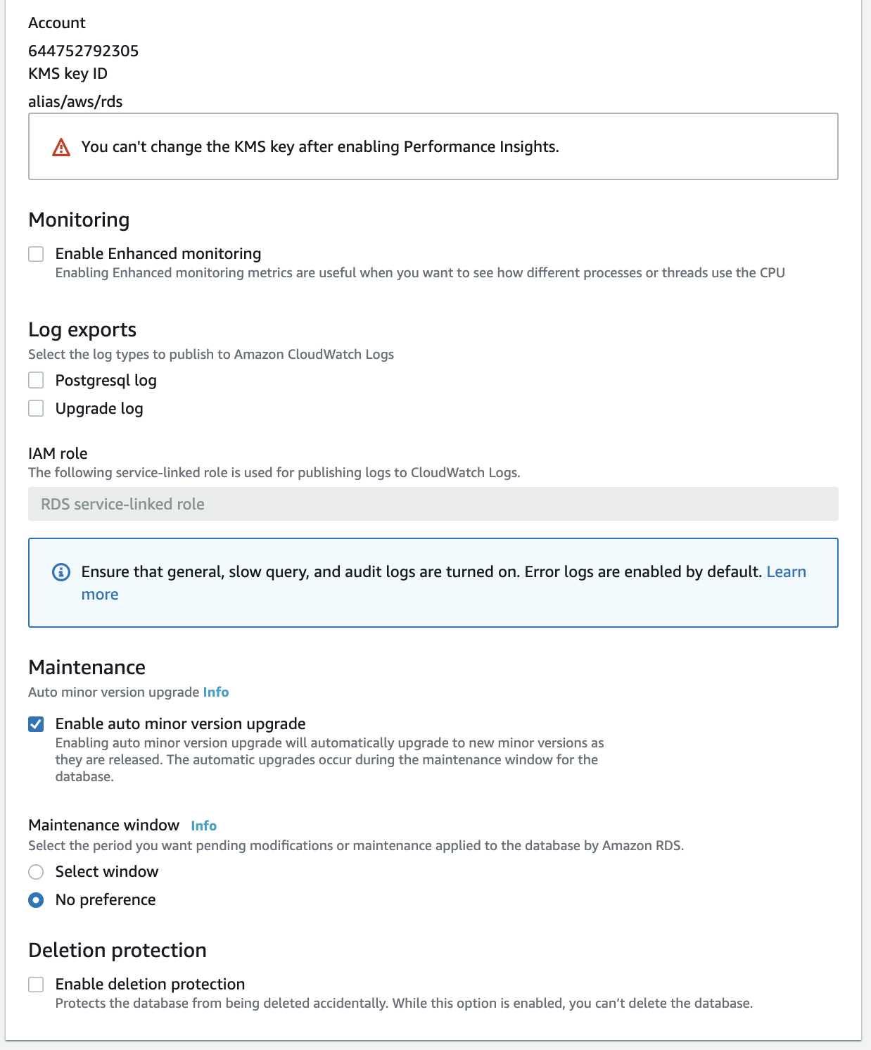The width and height of the screenshot is (871, 1050).
Task: Click the KMS key warning message text
Action: tap(320, 146)
